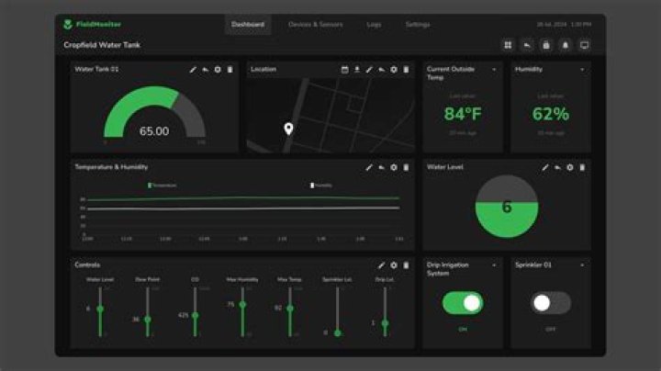
Task: Click the Max Humidity slider handle
Action: click(x=242, y=304)
